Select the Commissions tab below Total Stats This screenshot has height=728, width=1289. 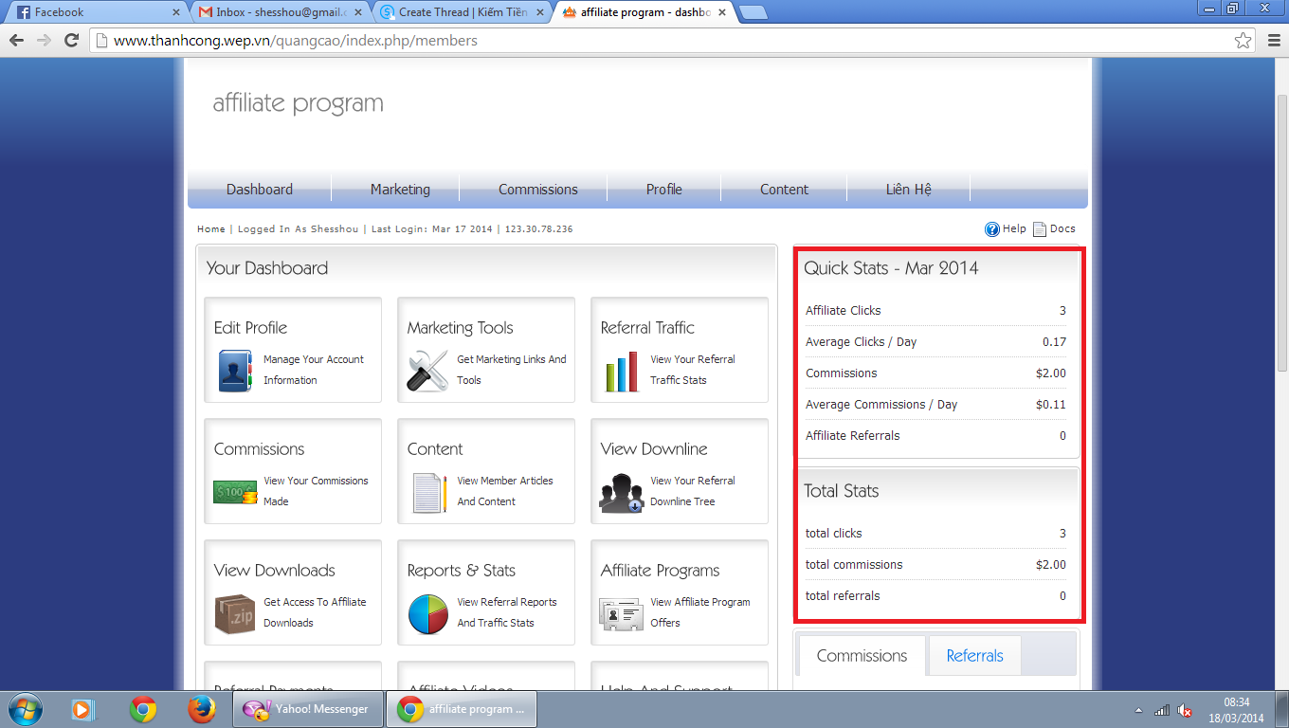pos(862,656)
